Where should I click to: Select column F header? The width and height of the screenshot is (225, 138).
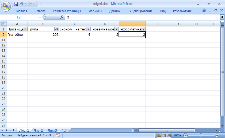pyautogui.click(x=158, y=24)
